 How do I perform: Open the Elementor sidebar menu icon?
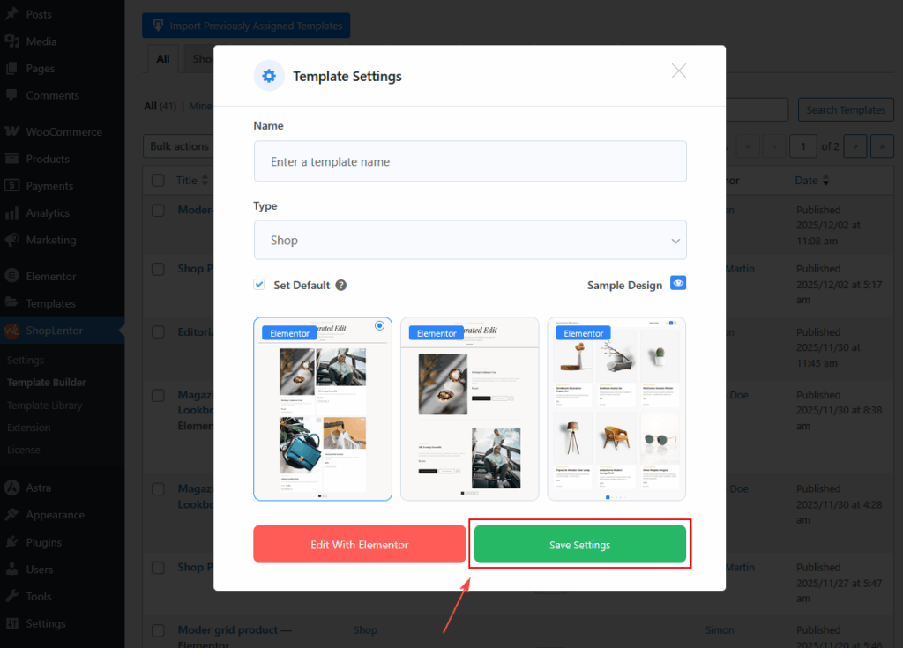[12, 276]
